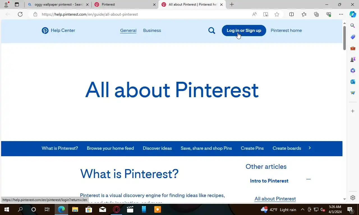Toggle the split screen icon
The width and height of the screenshot is (359, 215).
tap(291, 14)
